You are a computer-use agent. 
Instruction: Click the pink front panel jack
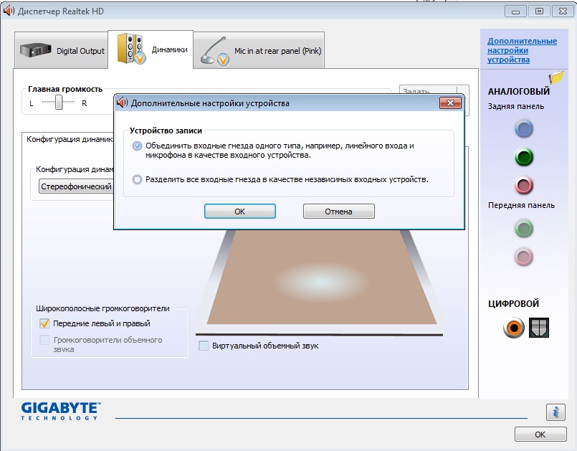(524, 256)
